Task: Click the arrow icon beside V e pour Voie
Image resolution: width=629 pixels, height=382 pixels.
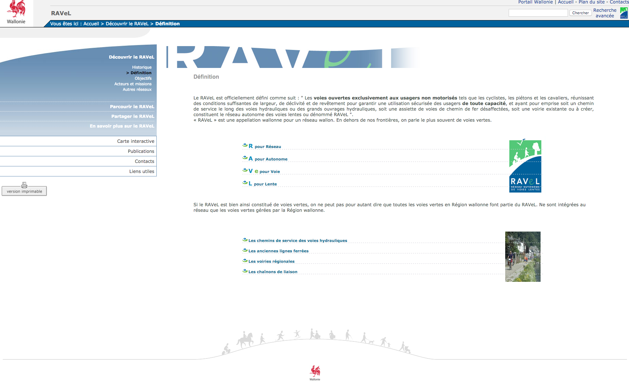Action: point(245,170)
